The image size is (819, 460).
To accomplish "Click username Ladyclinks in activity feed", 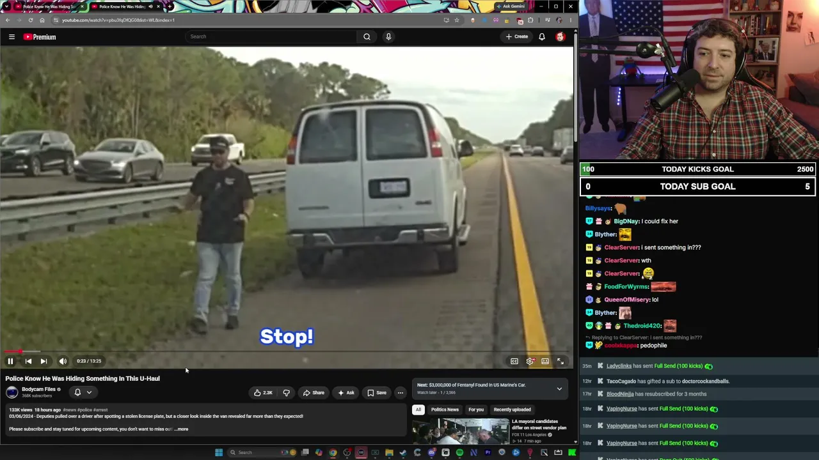I will 619,366.
